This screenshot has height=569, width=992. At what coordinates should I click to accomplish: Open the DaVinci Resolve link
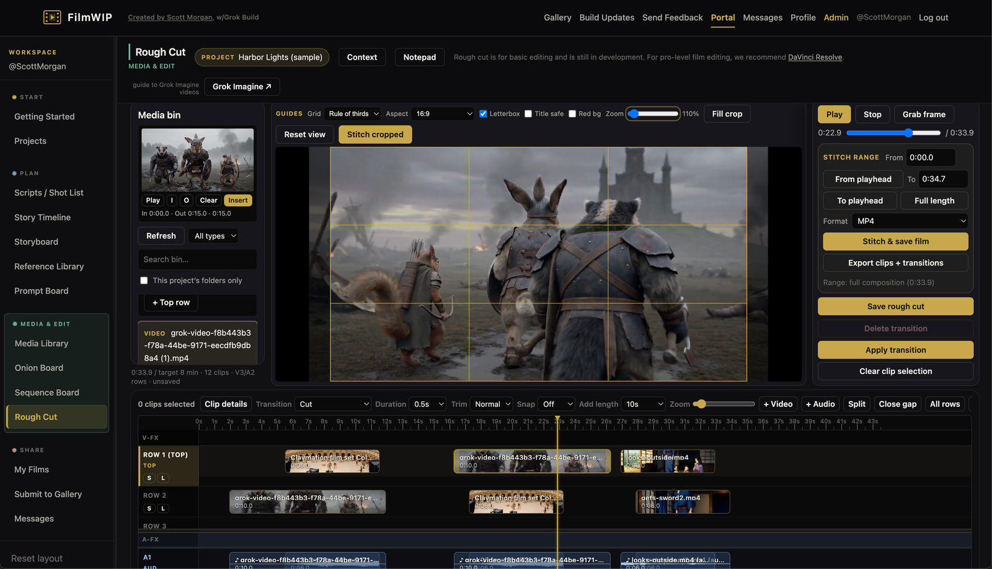(815, 57)
